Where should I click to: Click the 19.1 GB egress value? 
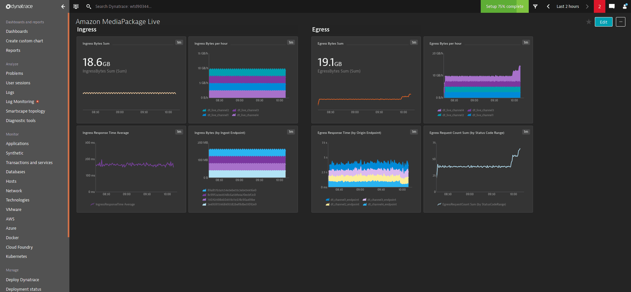[329, 62]
